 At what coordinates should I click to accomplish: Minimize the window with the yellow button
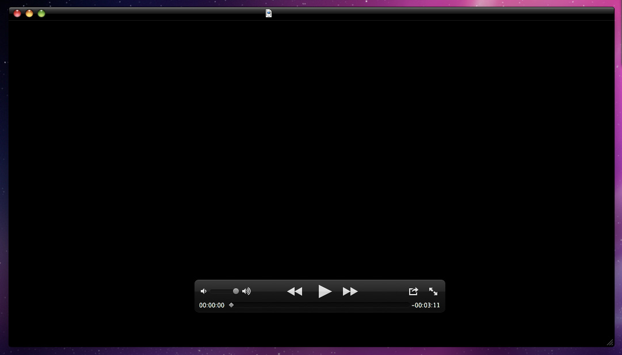(x=29, y=13)
